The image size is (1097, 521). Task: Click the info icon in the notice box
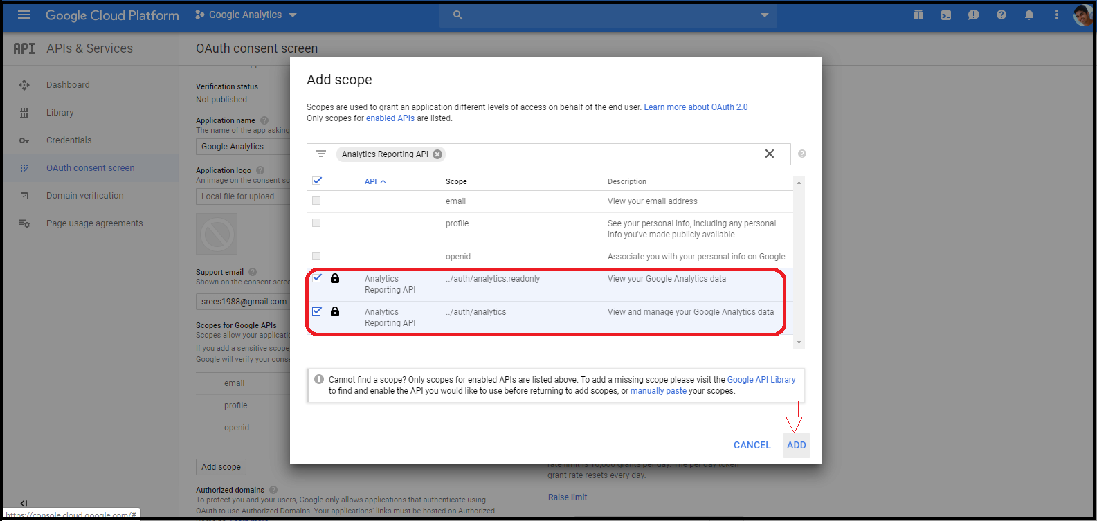319,379
